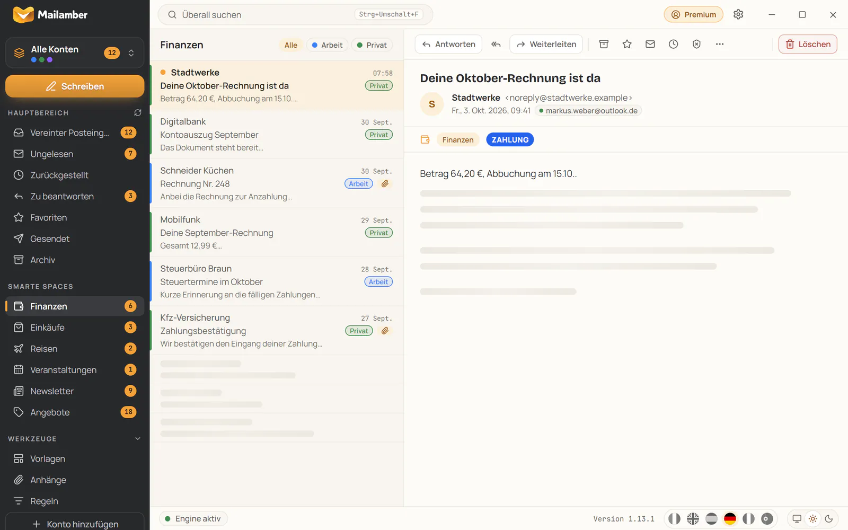Screen dimensions: 848x530
Task: Click the Mailamber logo
Action: [50, 14]
